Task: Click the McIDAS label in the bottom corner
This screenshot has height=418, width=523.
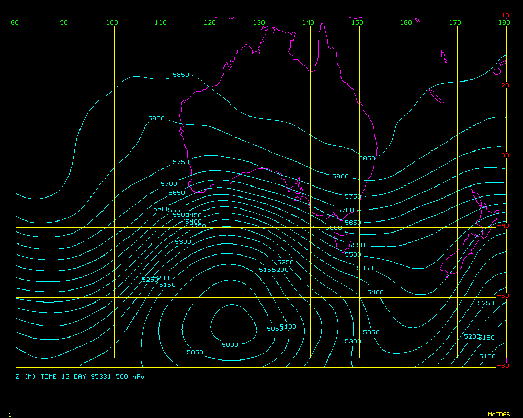Action: (x=499, y=414)
